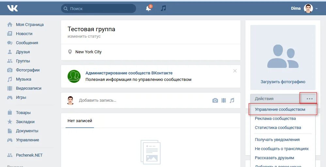Screen dimensions: 326x167
Task: Click the location pin icon near New York City
Action: point(70,52)
